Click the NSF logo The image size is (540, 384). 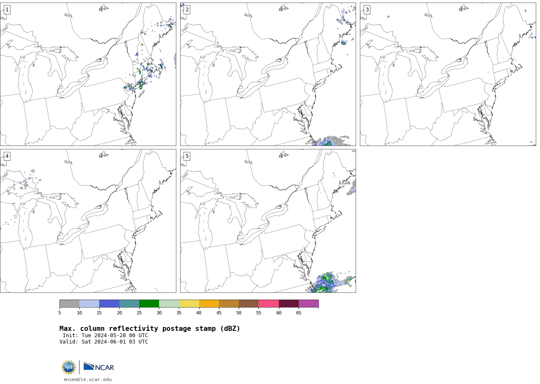(69, 367)
